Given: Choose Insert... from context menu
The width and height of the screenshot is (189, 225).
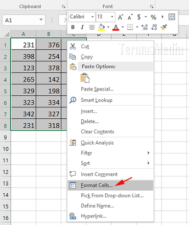Looking at the screenshot, I should click(x=111, y=111).
